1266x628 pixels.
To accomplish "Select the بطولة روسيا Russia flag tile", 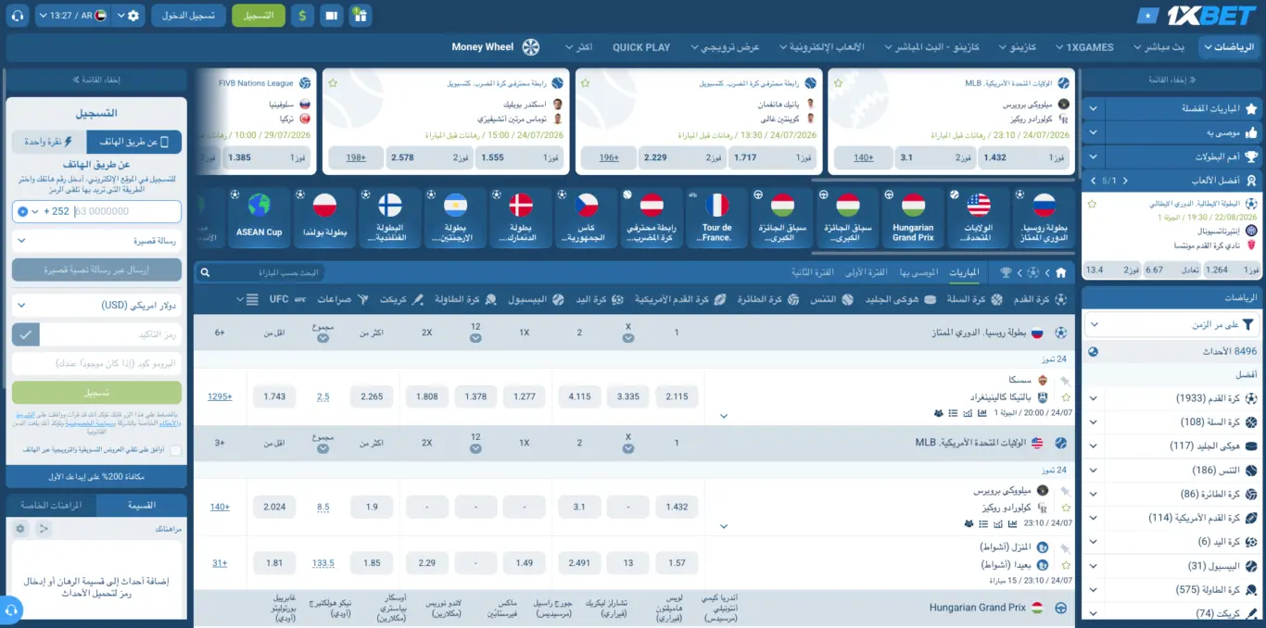I will pos(1044,218).
